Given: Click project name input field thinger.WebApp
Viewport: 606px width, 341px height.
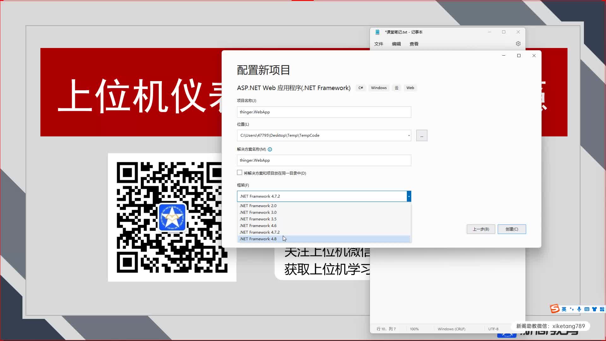Looking at the screenshot, I should pyautogui.click(x=324, y=111).
